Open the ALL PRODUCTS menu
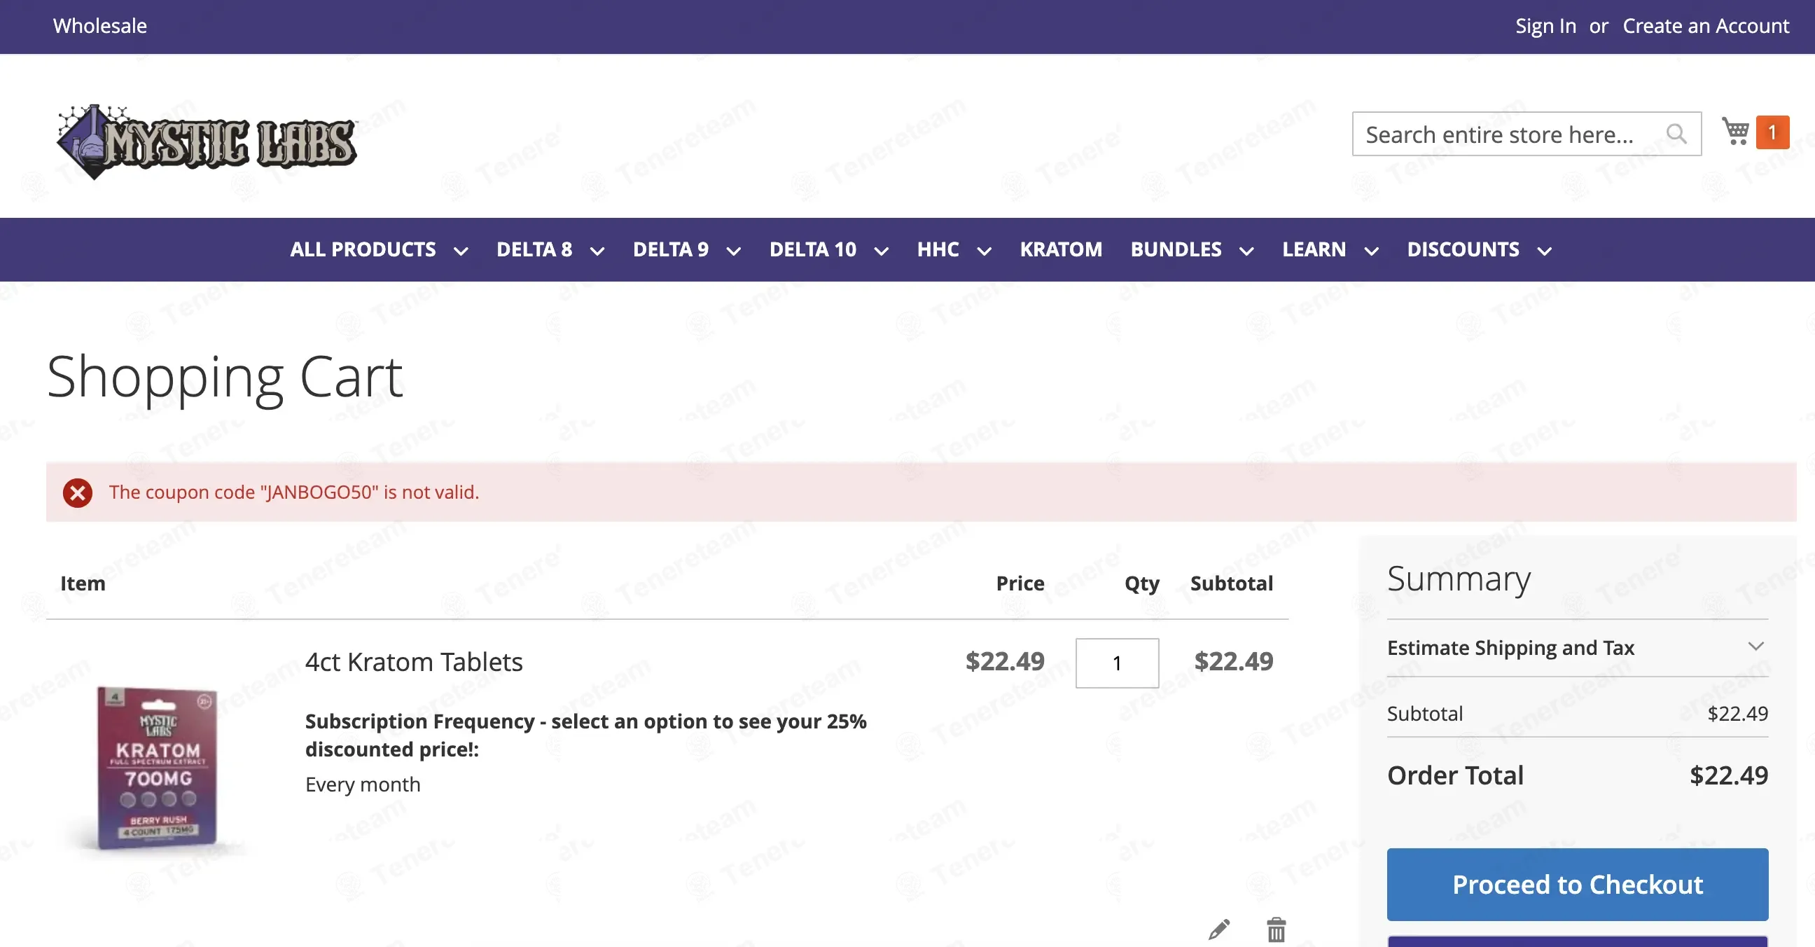Screen dimensions: 1815x947 coord(363,249)
